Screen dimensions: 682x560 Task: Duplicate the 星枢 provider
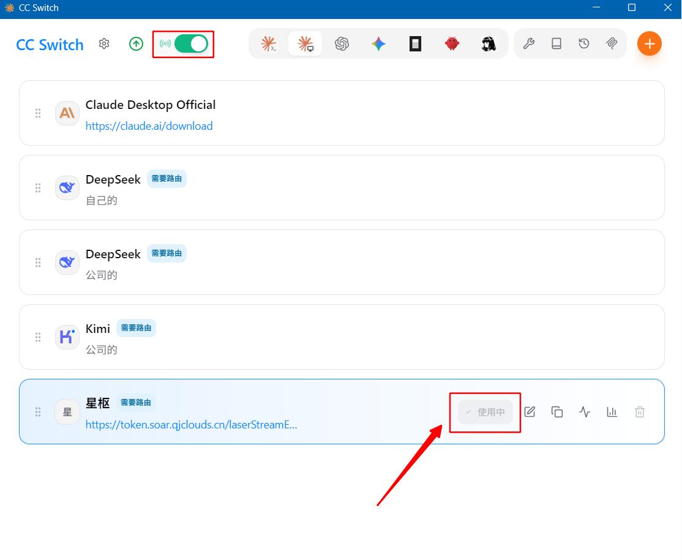tap(556, 412)
